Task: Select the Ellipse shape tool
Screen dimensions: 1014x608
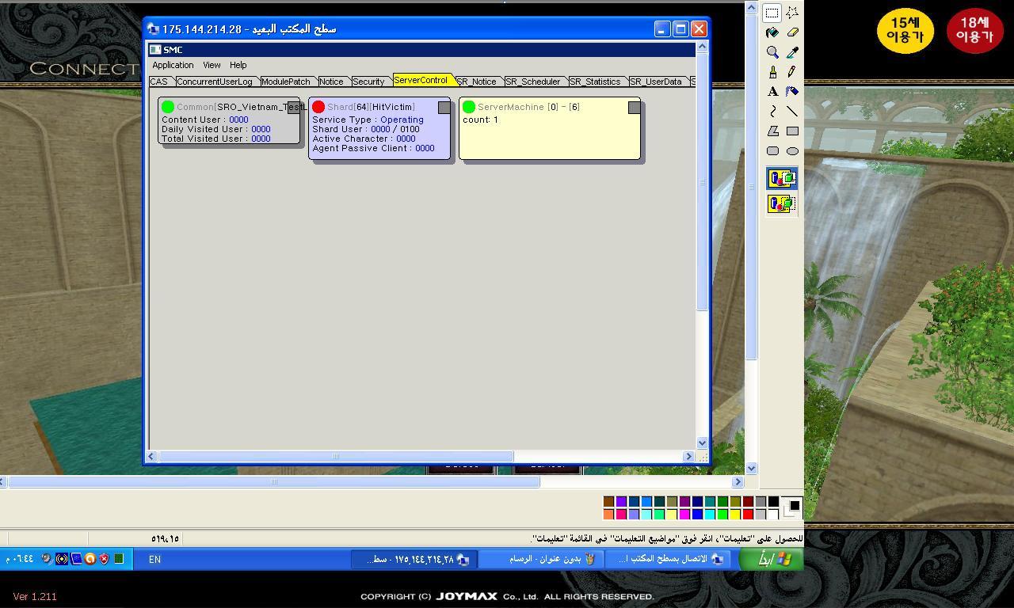Action: pyautogui.click(x=792, y=151)
